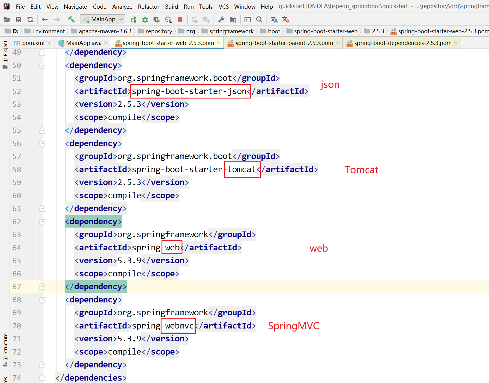This screenshot has height=383, width=489.
Task: Collapse the dependency block at line 68
Action: (x=42, y=300)
